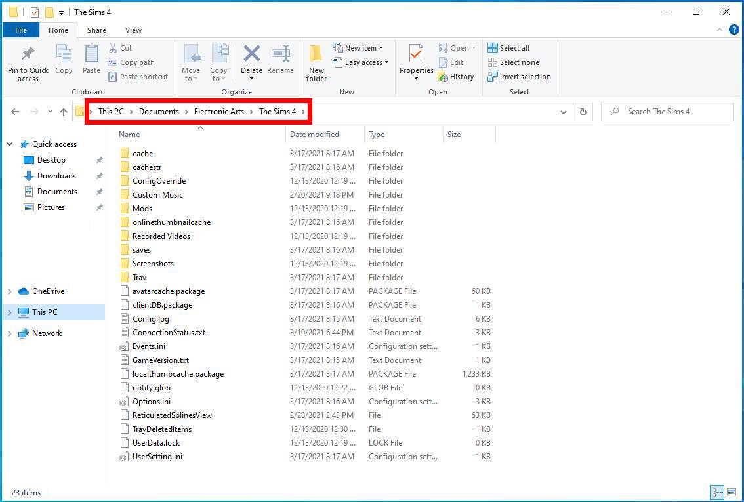Screen dimensions: 744x502
Task: Switch to the Share ribbon tab
Action: click(x=96, y=30)
